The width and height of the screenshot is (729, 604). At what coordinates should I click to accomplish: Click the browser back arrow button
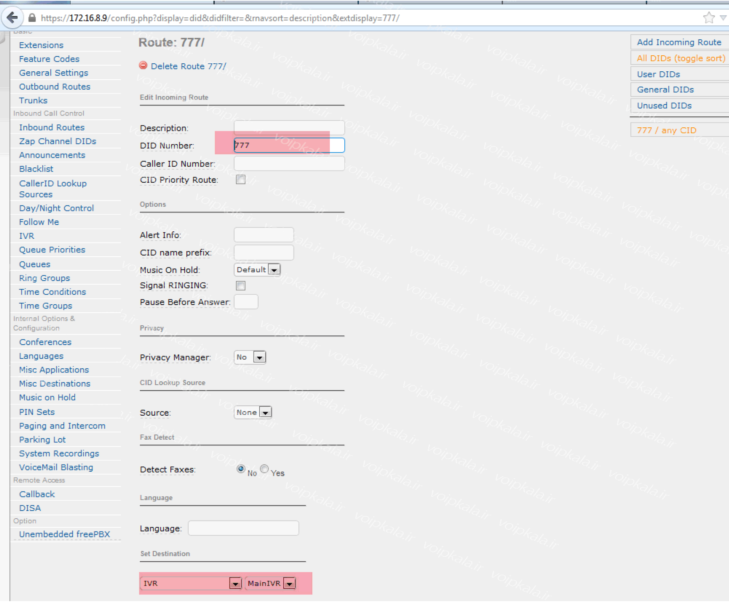tap(12, 17)
